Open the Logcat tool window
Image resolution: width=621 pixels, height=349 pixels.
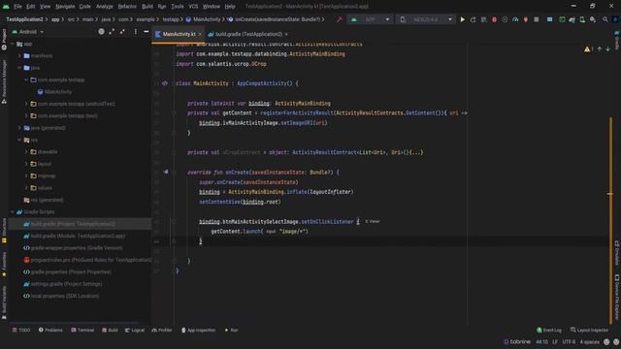point(135,330)
